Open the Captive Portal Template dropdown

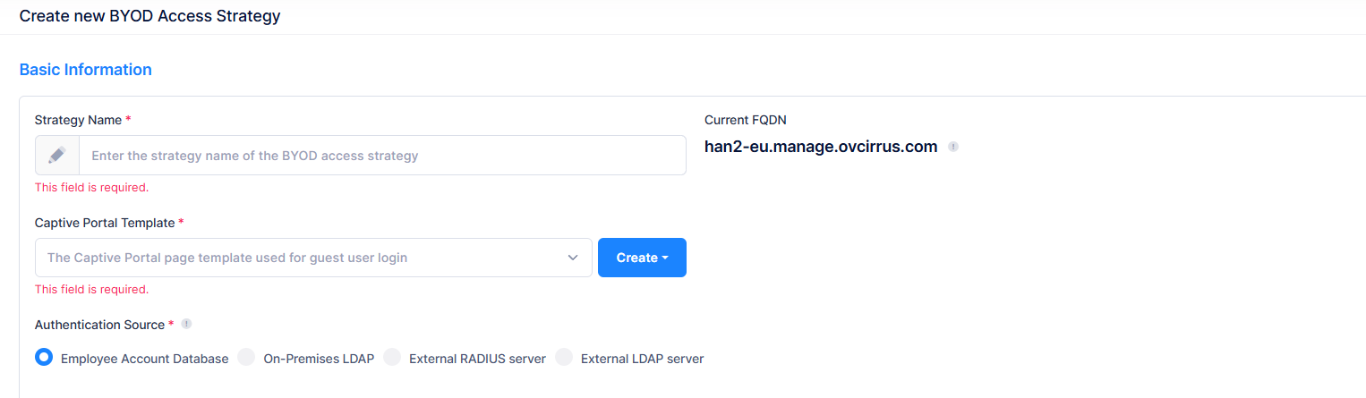pyautogui.click(x=304, y=258)
